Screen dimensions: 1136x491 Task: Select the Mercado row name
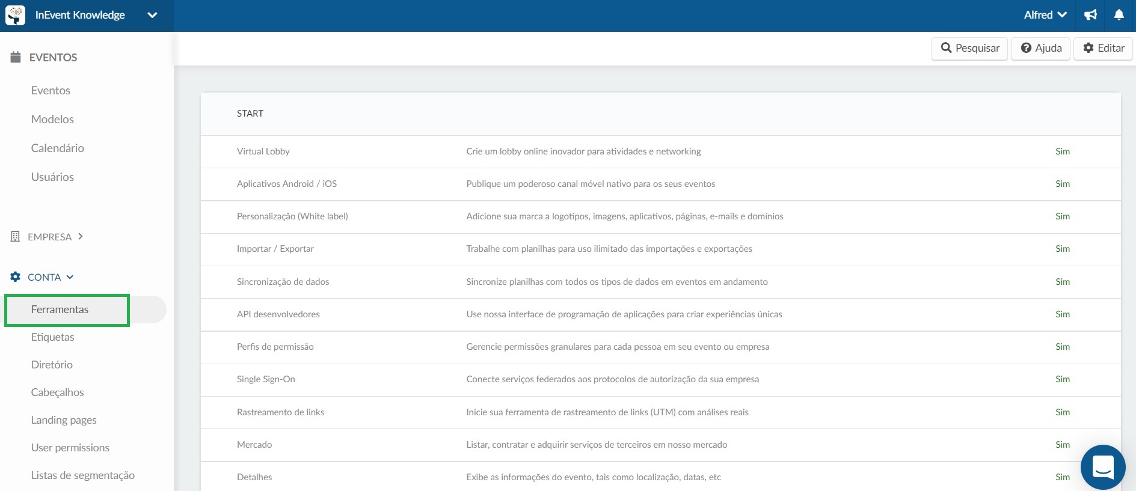(x=254, y=445)
